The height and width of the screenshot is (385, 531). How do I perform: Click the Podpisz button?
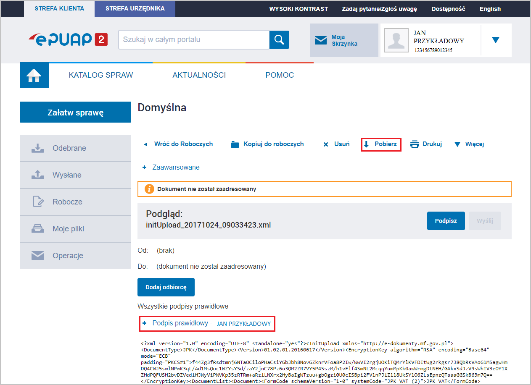click(x=446, y=220)
